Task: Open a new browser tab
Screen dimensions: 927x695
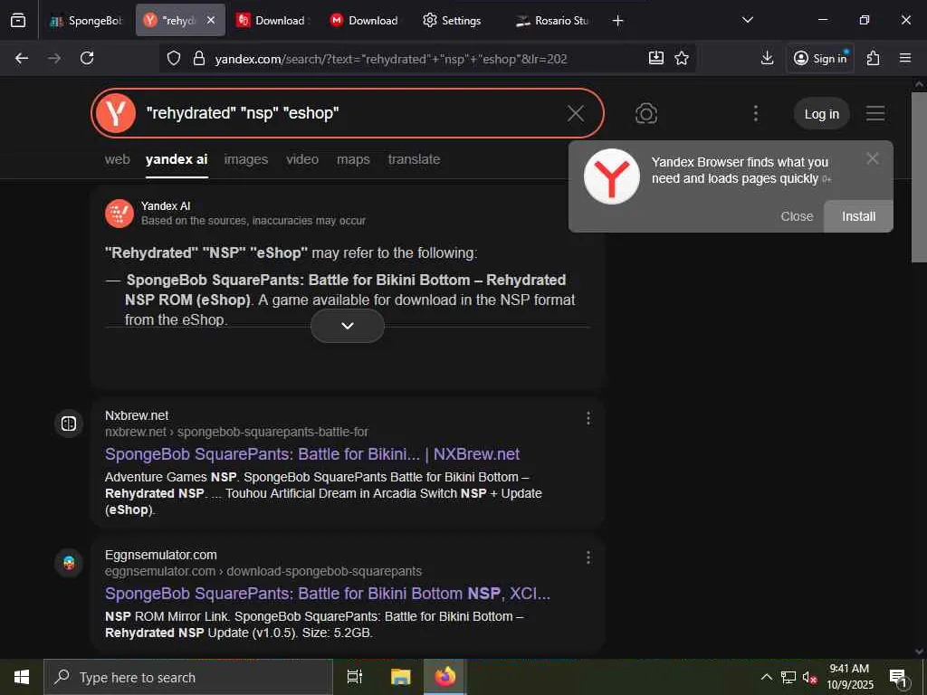Action: (x=617, y=21)
